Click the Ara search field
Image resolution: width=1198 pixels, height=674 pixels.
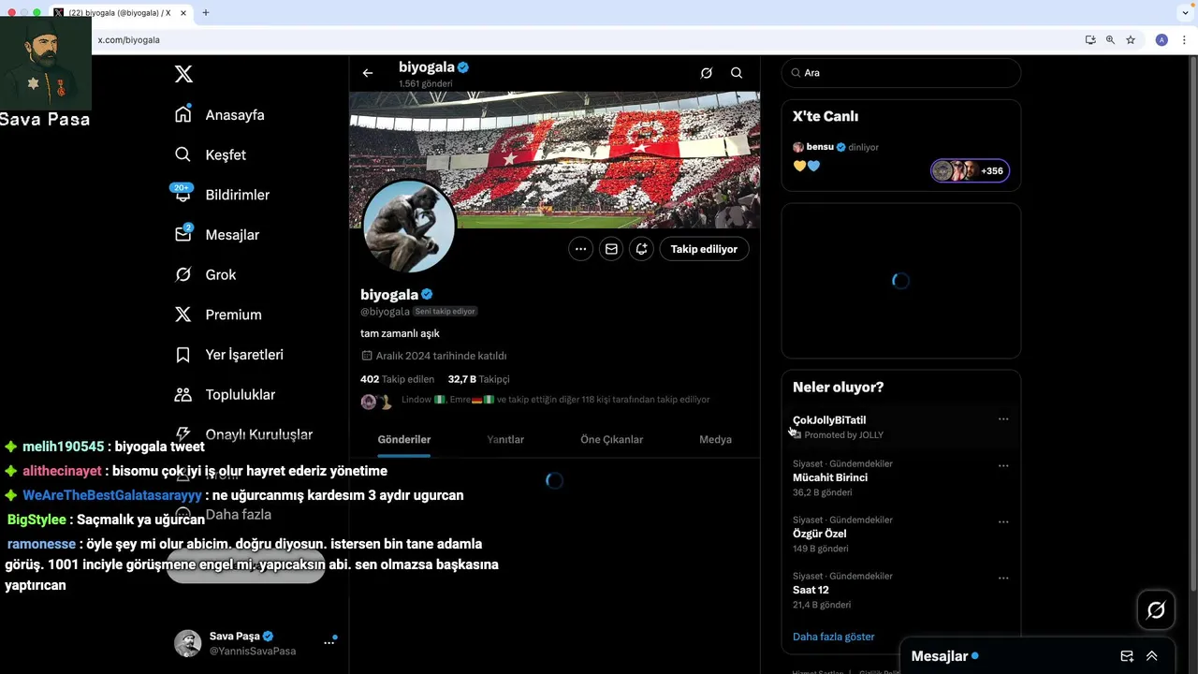900,73
